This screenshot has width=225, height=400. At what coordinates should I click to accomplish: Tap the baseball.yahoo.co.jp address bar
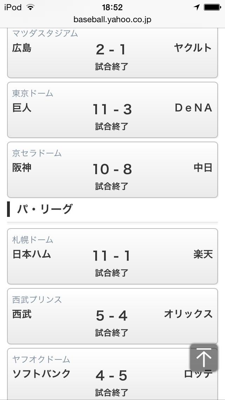pos(112,19)
